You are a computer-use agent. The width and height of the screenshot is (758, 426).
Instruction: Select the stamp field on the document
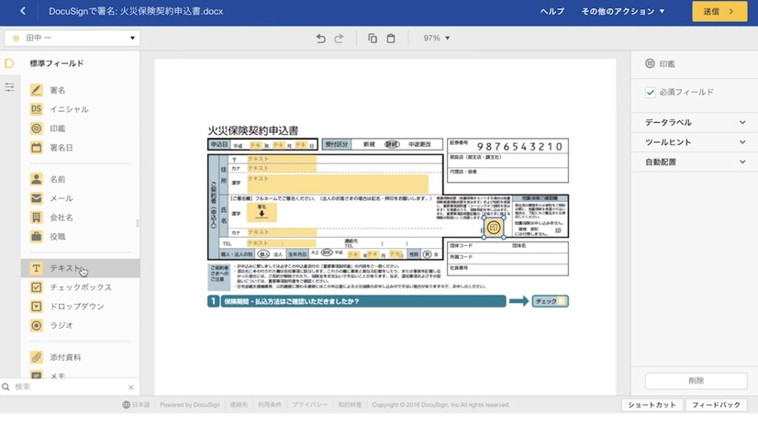pyautogui.click(x=494, y=228)
